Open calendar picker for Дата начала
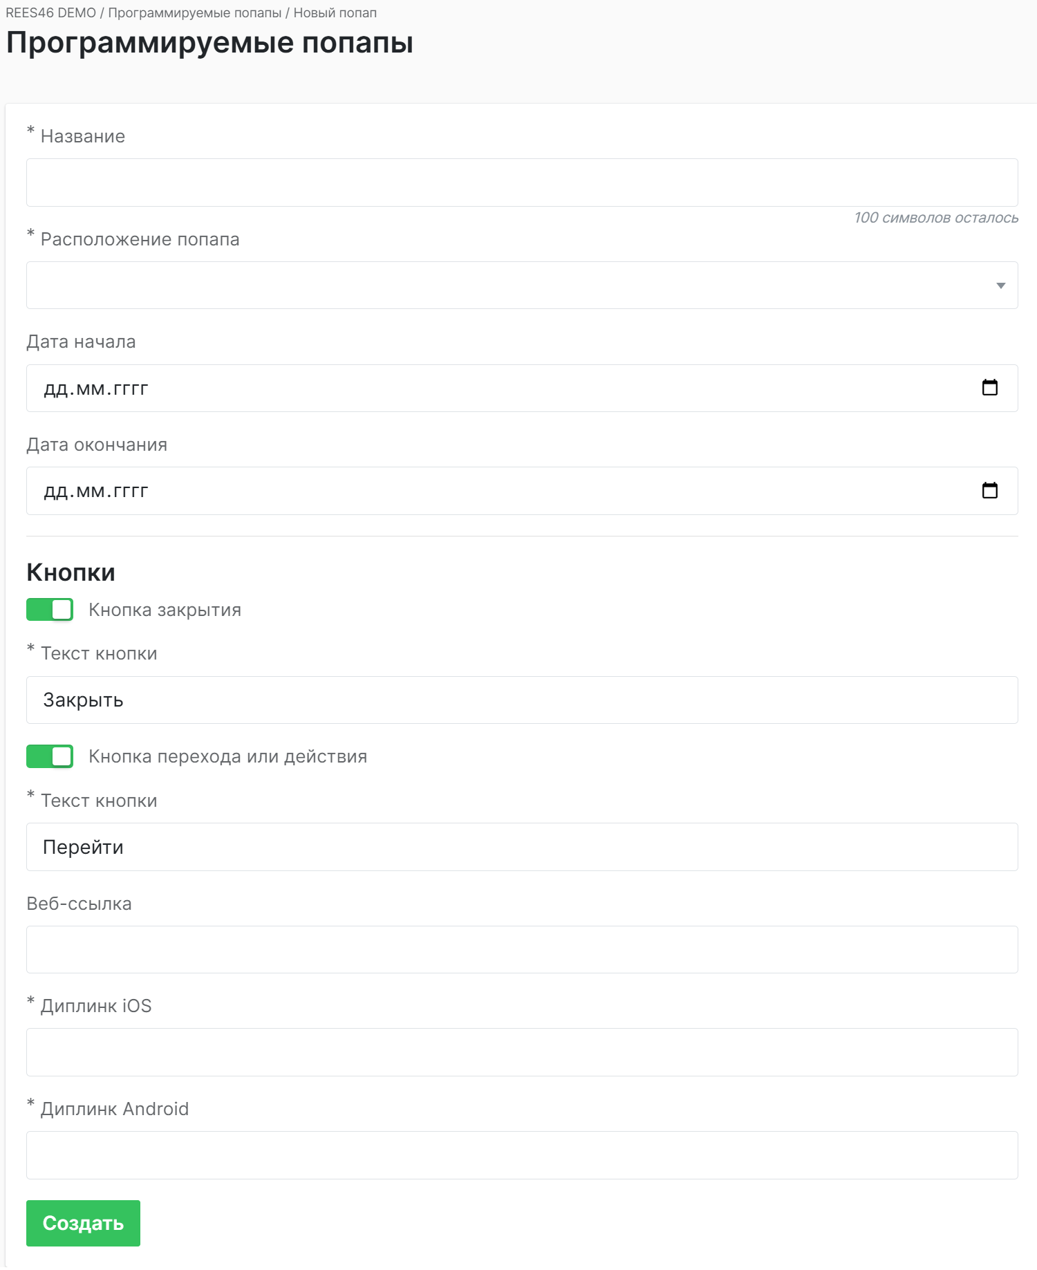The width and height of the screenshot is (1037, 1270). coord(989,388)
